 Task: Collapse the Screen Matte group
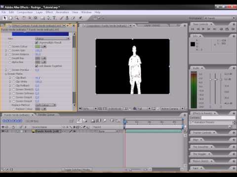(x=6, y=74)
